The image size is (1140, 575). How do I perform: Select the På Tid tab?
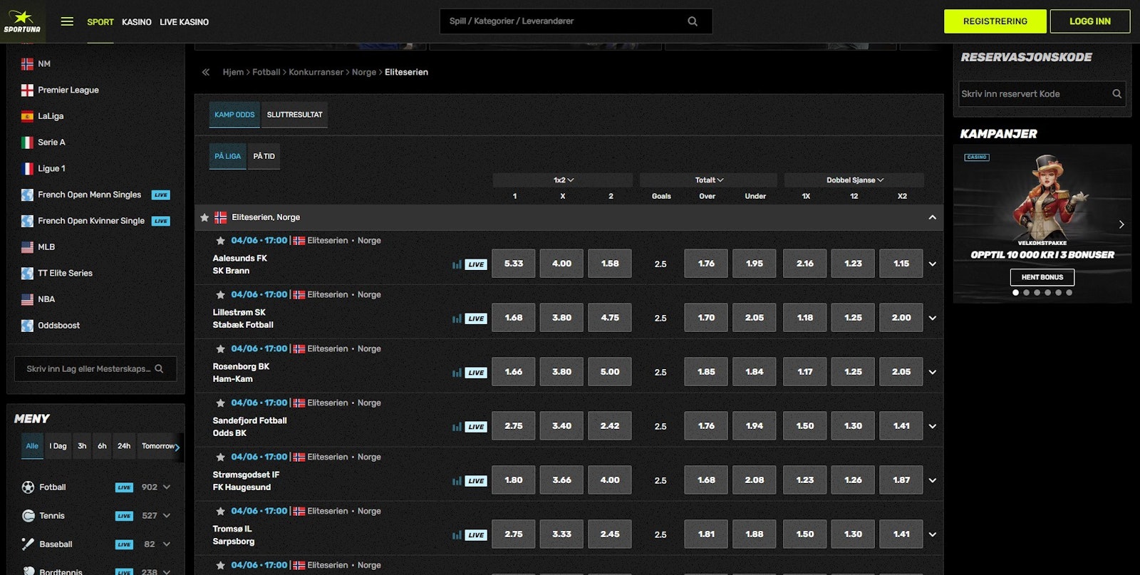(x=264, y=156)
